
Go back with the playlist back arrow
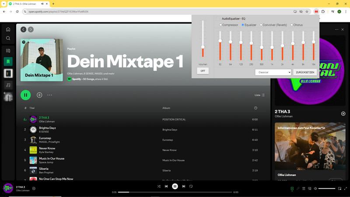coord(24,29)
